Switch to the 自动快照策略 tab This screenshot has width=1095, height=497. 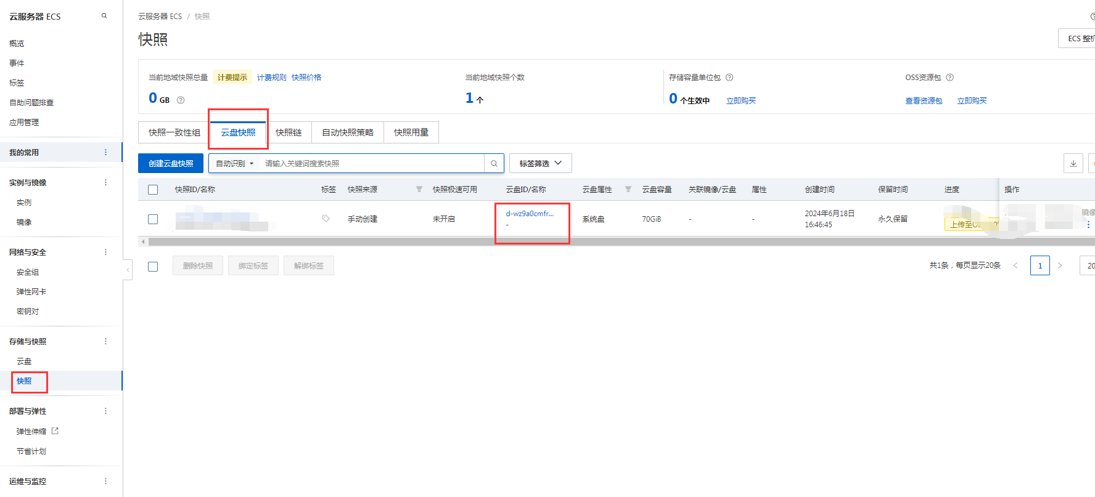[348, 132]
